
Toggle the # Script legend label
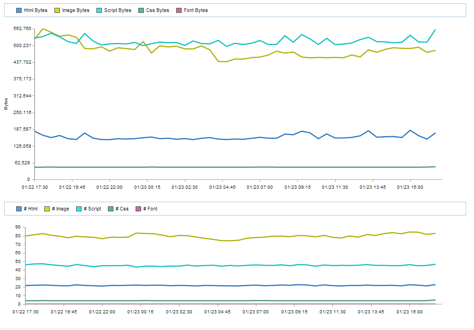(92, 209)
